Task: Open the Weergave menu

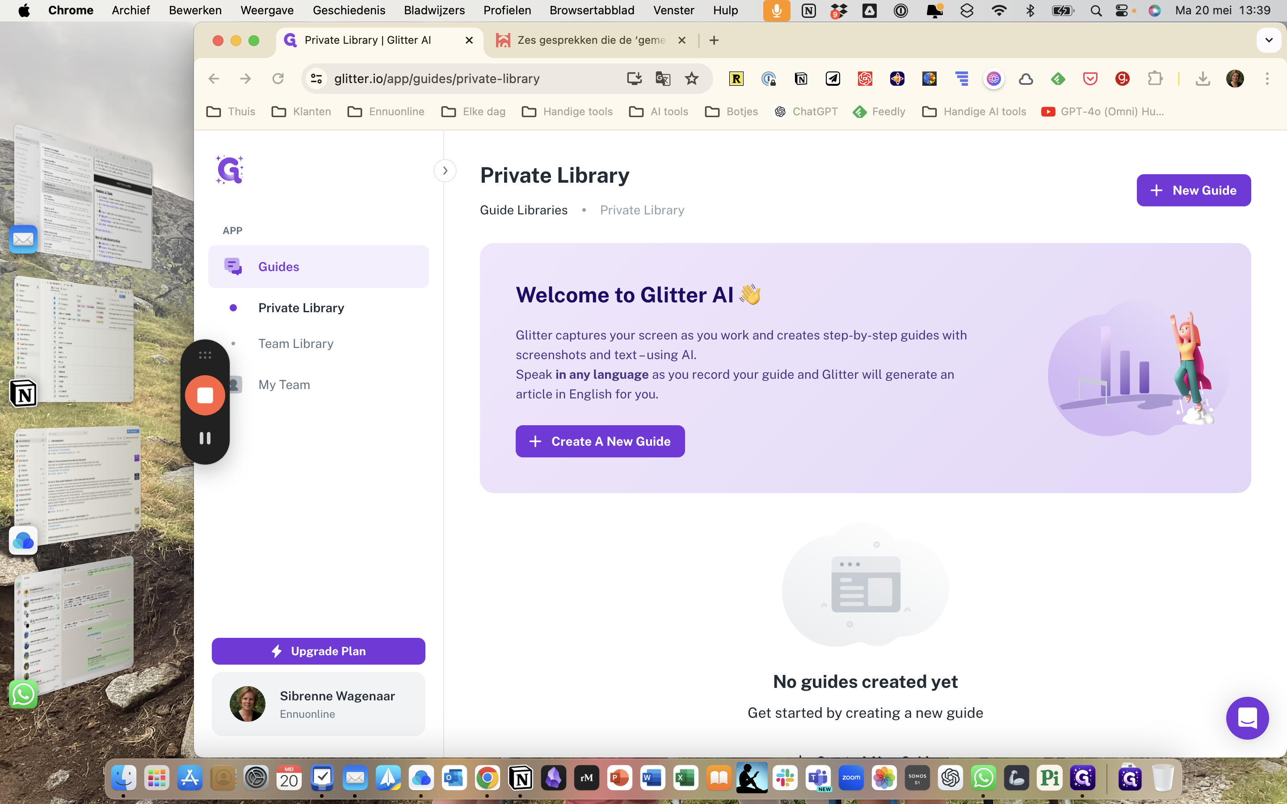Action: coord(267,10)
